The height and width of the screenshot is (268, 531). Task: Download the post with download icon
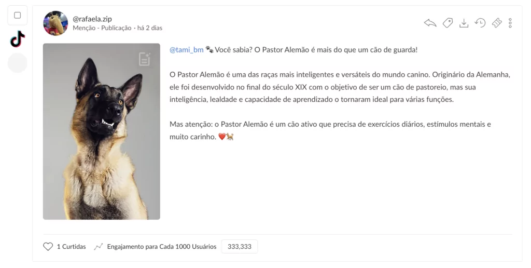tap(464, 23)
